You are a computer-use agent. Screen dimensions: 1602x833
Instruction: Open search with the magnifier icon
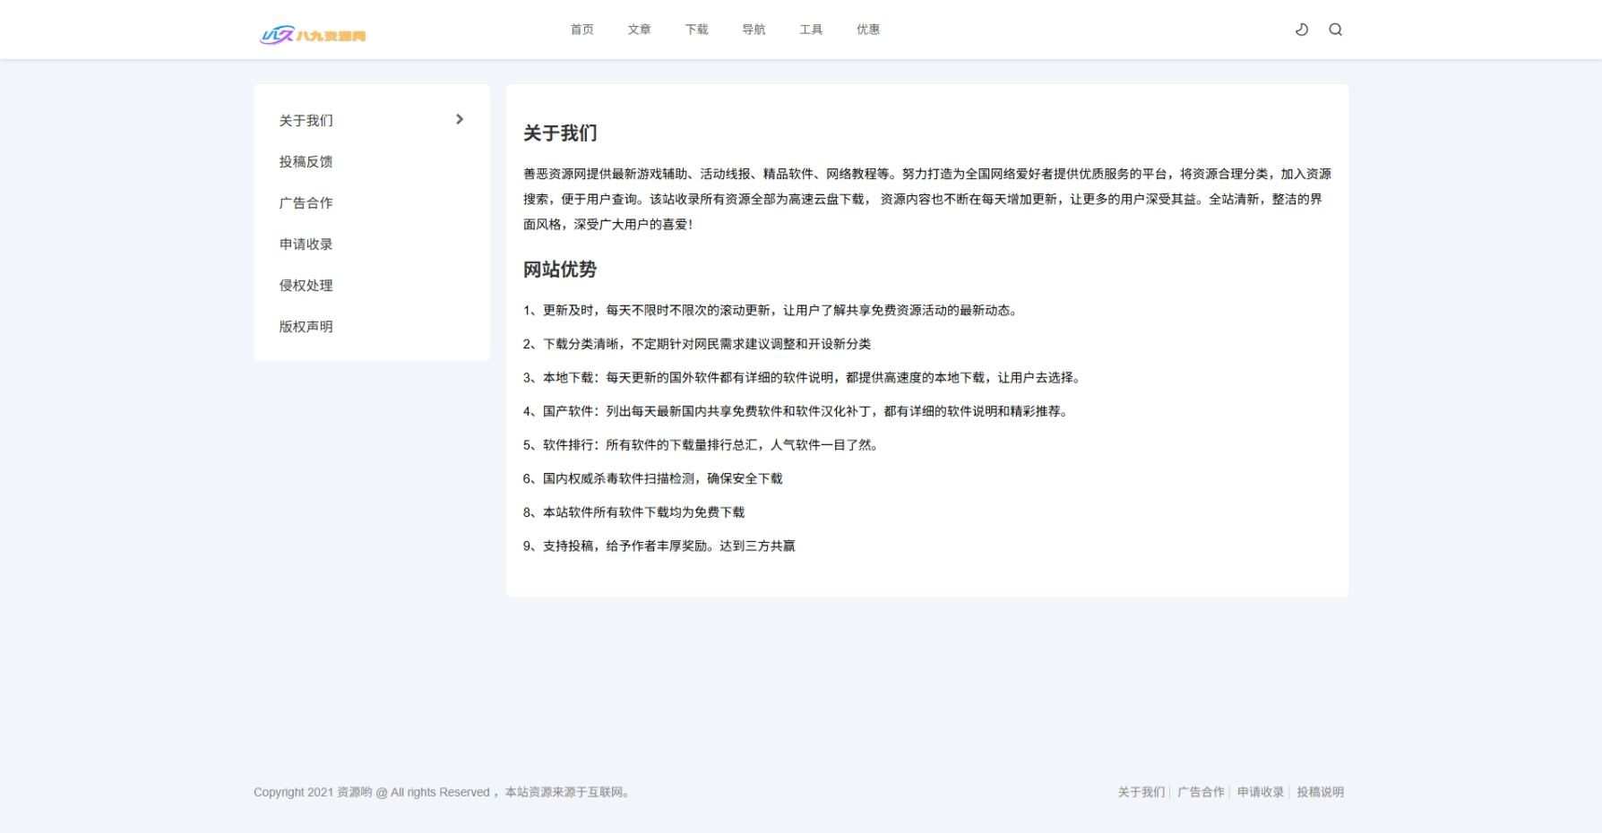pos(1335,30)
